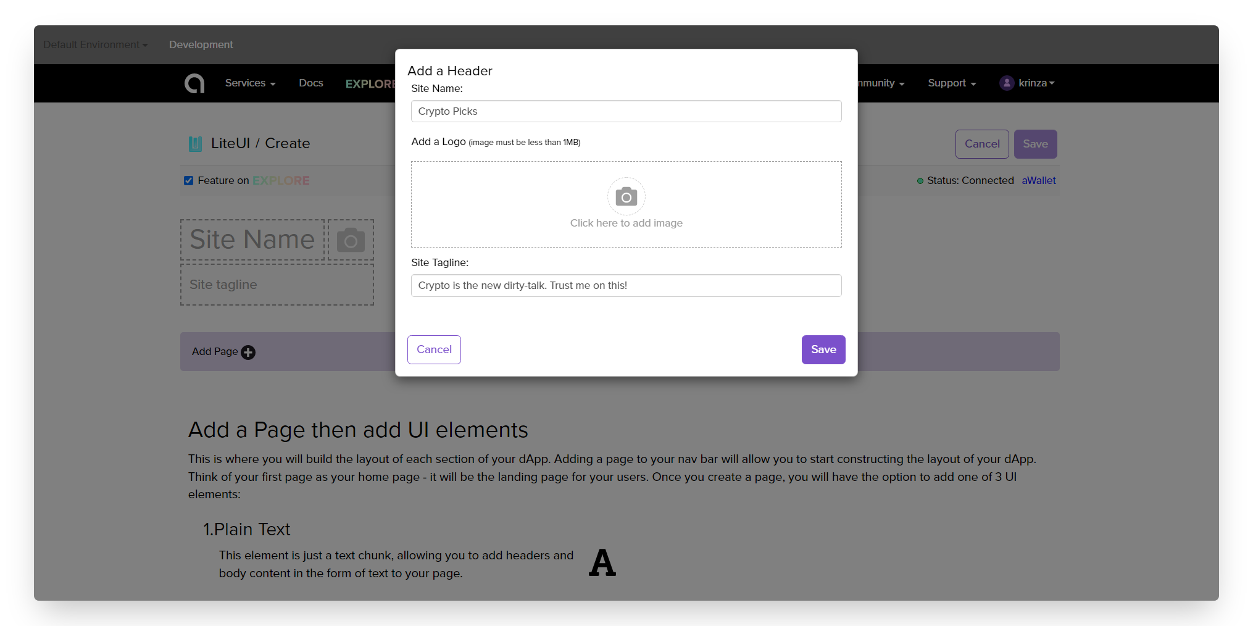1253x626 pixels.
Task: Click the green connected status dot
Action: (x=920, y=181)
